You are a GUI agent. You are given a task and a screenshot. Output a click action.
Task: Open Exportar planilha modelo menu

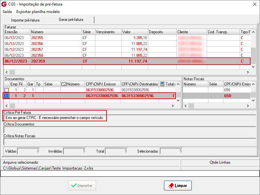click(38, 12)
